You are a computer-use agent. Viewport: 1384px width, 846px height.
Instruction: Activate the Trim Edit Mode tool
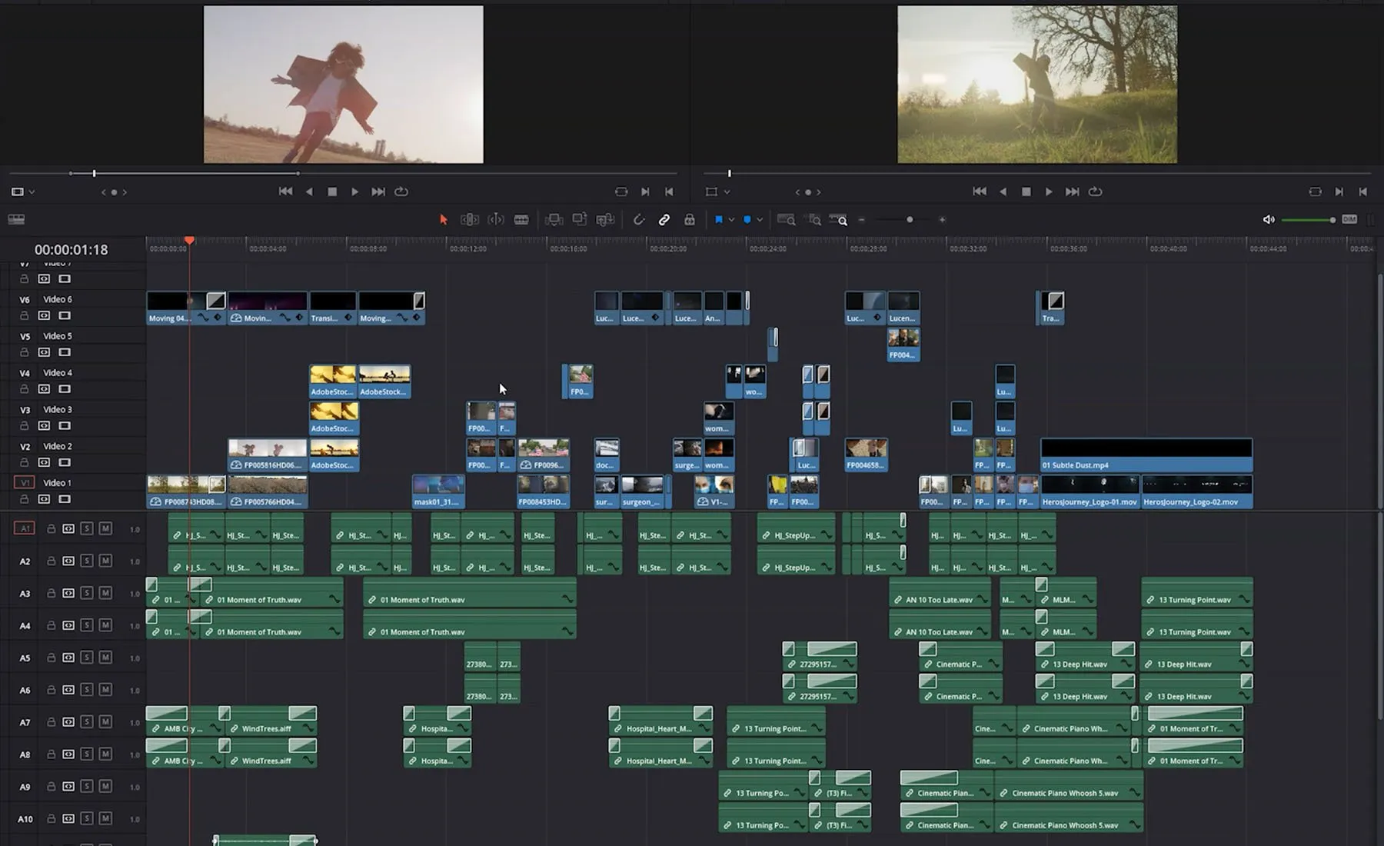point(470,220)
